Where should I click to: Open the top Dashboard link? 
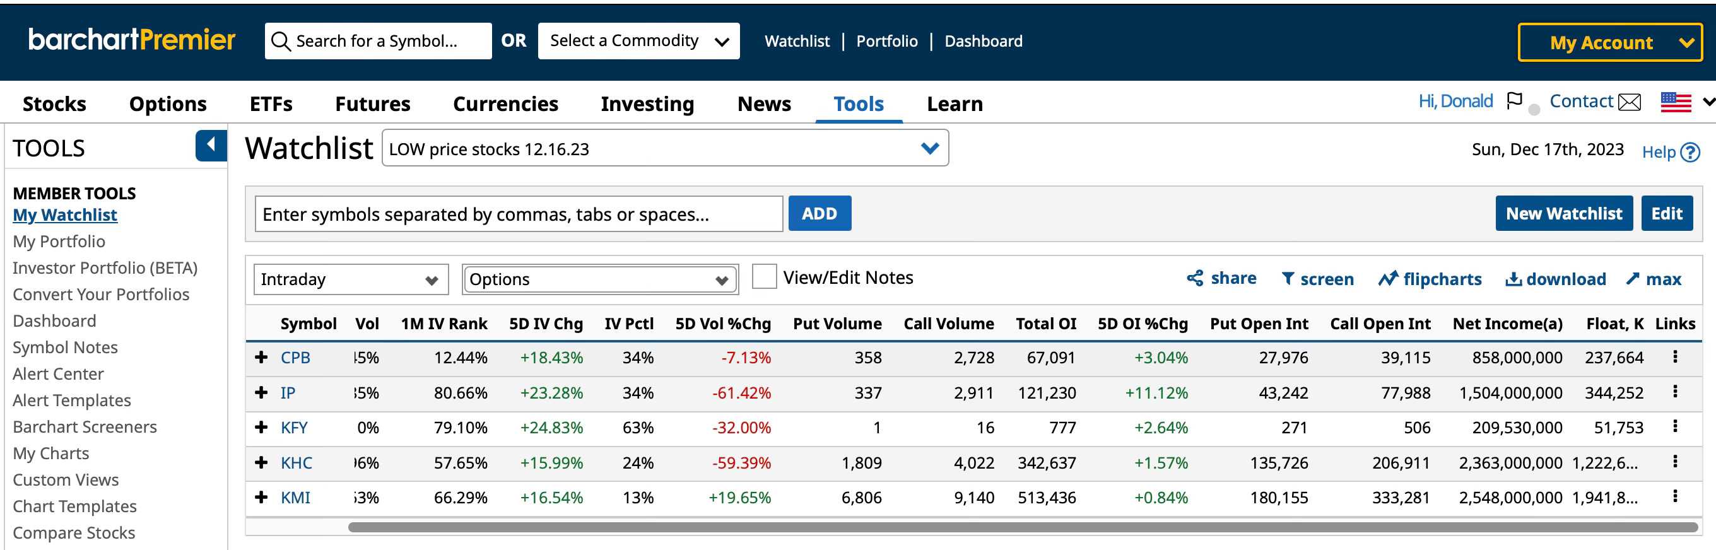984,41
